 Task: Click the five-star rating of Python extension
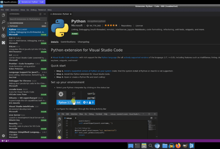point(111,26)
